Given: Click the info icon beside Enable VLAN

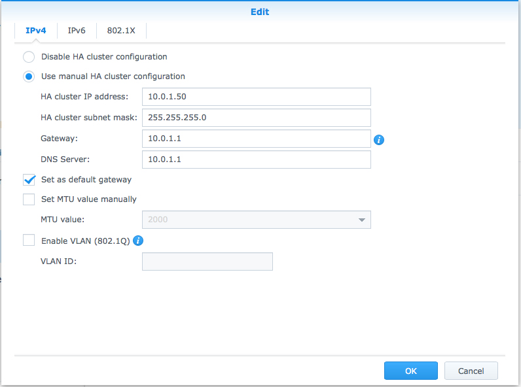Looking at the screenshot, I should coord(138,241).
